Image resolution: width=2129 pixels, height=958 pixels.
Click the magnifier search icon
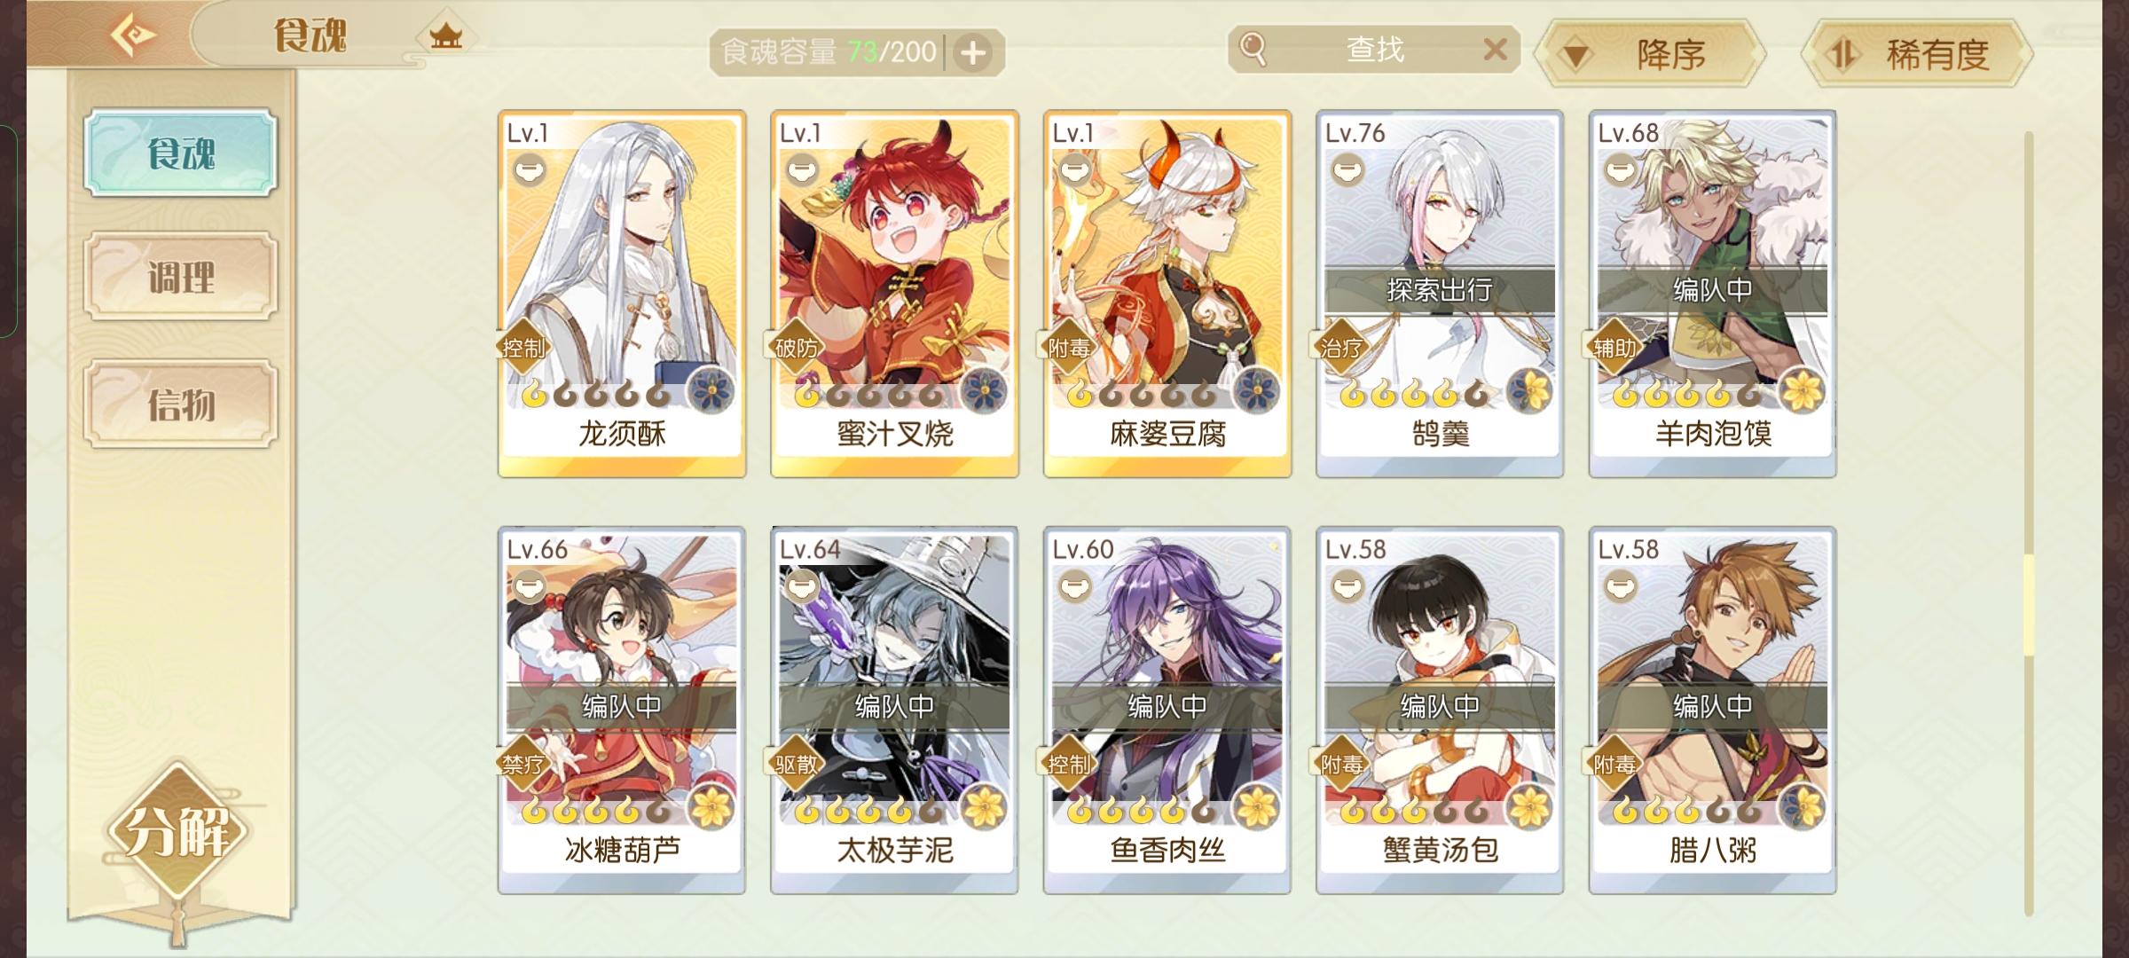point(1253,49)
